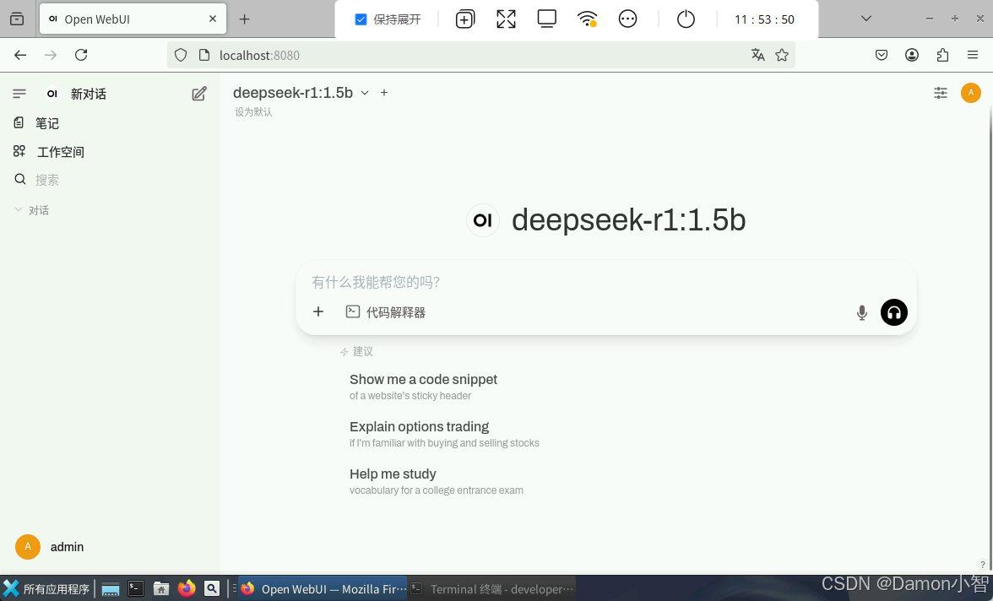Switch to Terminal 终端 taskbar window
Screen dimensions: 993x601
coord(491,589)
